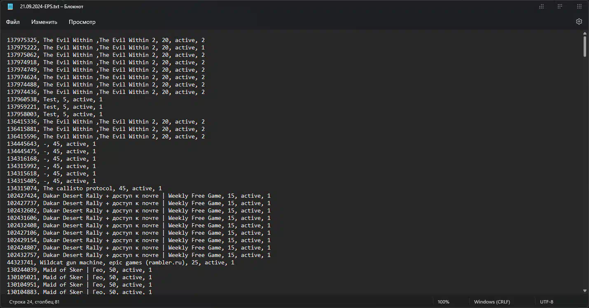
Task: Click the scrollbar up arrow
Action: tap(585, 34)
